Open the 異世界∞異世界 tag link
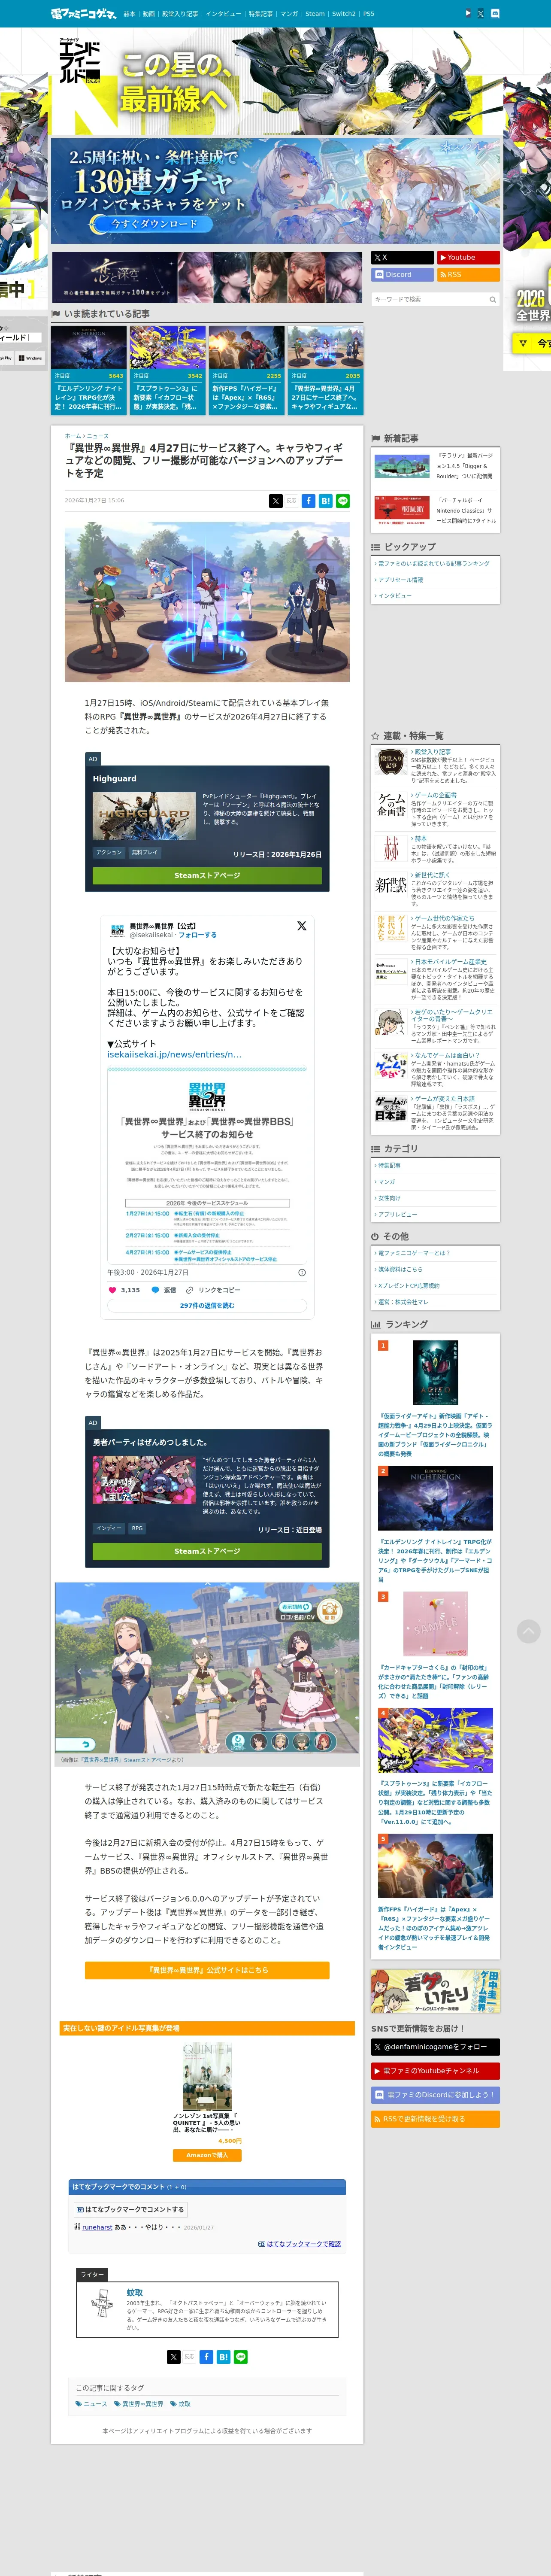Viewport: 551px width, 2576px height. (x=139, y=2404)
